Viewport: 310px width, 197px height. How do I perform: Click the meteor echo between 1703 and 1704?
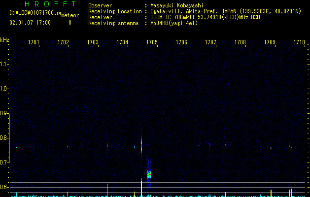point(107,145)
